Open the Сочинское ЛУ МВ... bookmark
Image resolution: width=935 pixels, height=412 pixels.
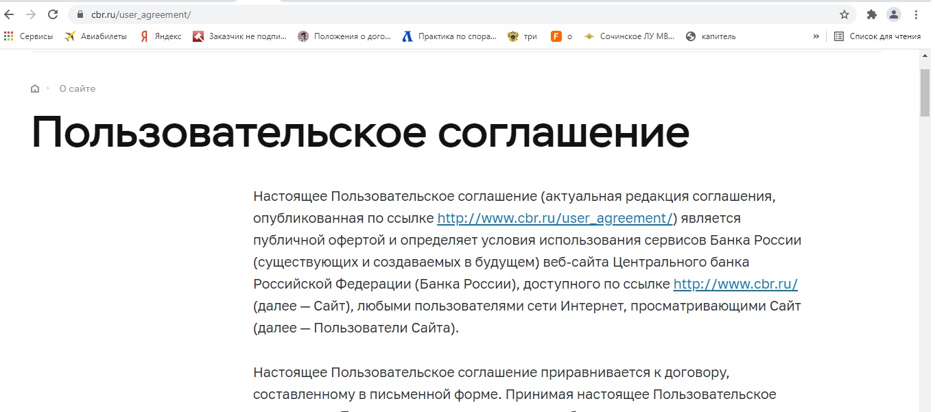629,36
